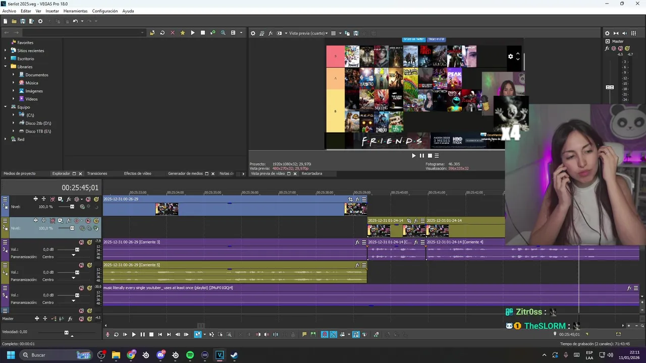Open track 1 FX button

coord(69,199)
